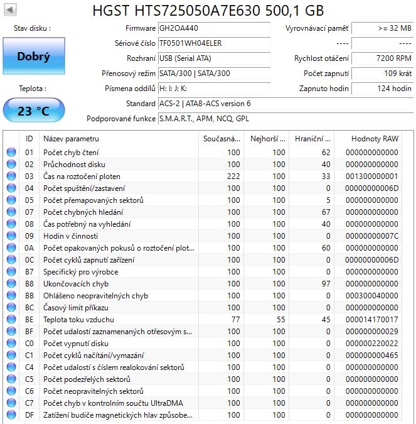Click status orb for Počet spuštění/zastavení
416x424 pixels.
point(11,188)
